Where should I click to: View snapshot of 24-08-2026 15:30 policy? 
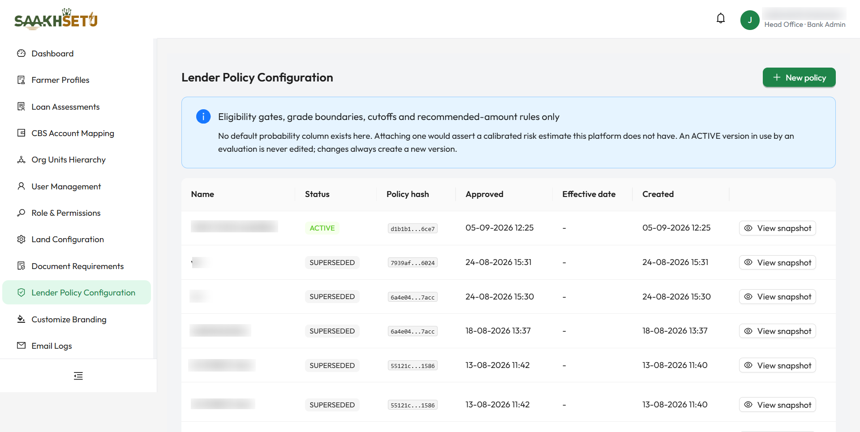pyautogui.click(x=778, y=296)
